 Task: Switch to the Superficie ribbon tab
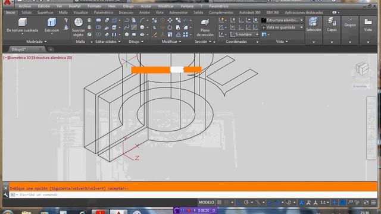(45, 12)
